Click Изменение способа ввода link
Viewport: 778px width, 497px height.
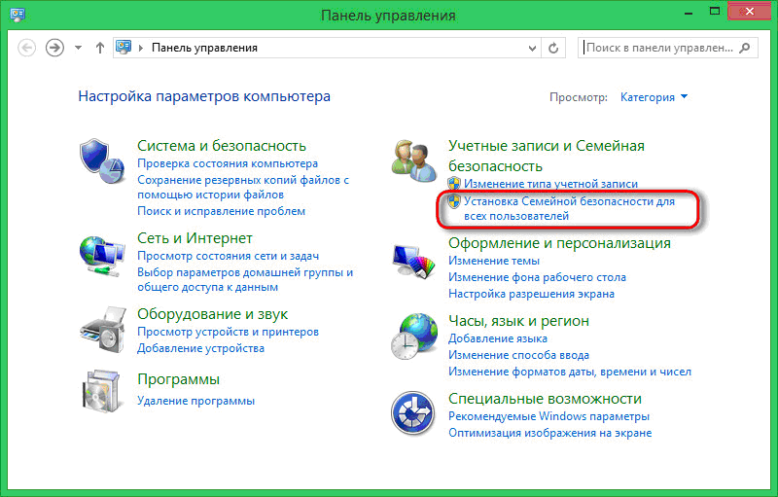518,355
